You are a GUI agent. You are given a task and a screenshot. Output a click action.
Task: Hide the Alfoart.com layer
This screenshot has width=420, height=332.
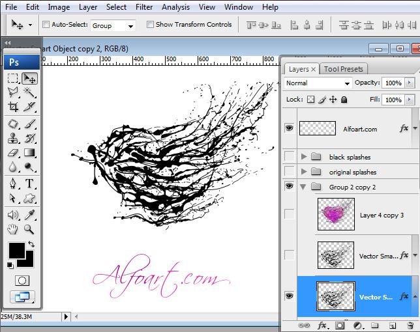coord(289,129)
